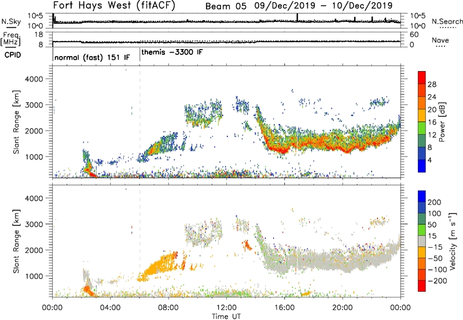Click the '16:00' time axis tick label

(x=284, y=308)
